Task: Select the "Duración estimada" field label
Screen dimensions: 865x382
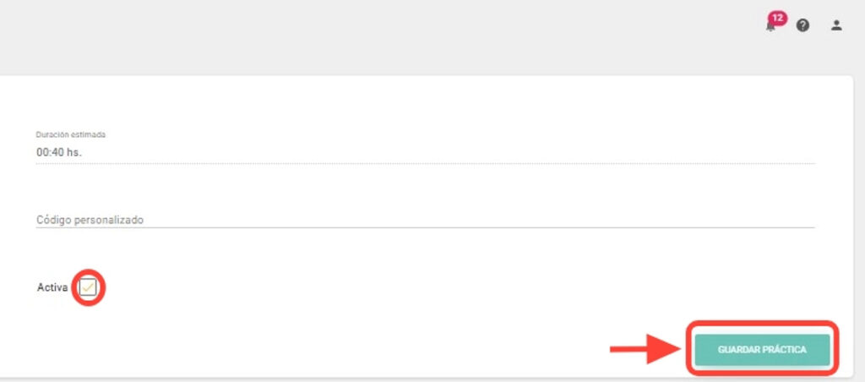Action: (x=70, y=134)
